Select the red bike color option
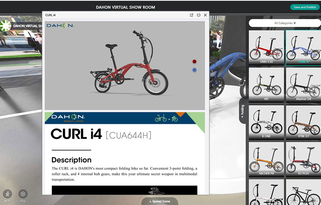Screen dimensions: 321x205 click(x=194, y=62)
